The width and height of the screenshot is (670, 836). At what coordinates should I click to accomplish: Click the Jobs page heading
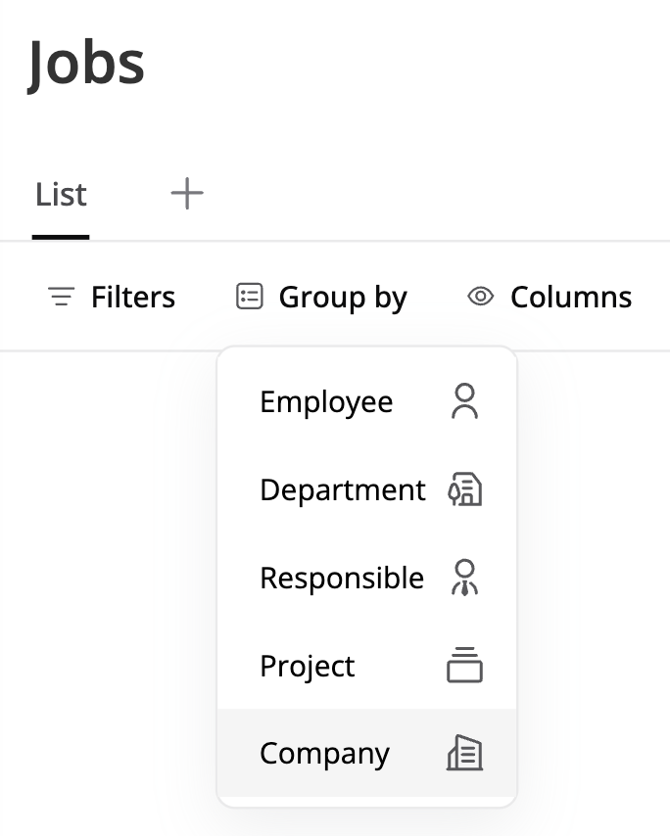coord(86,64)
